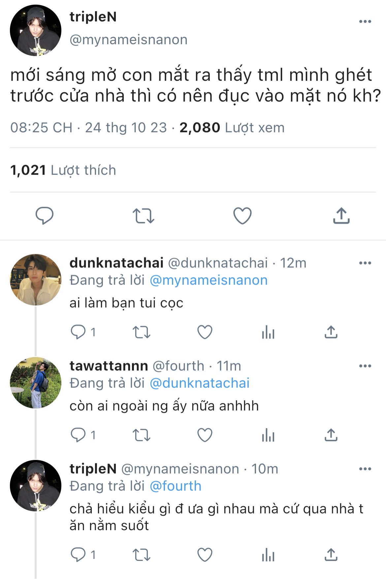Like tawattannn's reply
Image resolution: width=386 pixels, height=579 pixels.
click(205, 435)
